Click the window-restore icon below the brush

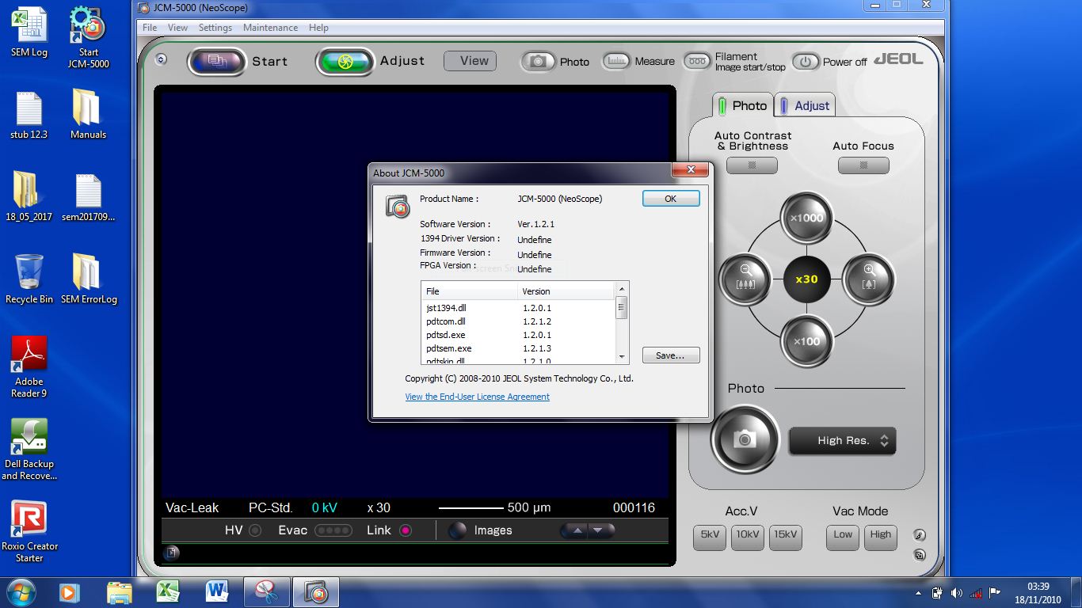(919, 555)
